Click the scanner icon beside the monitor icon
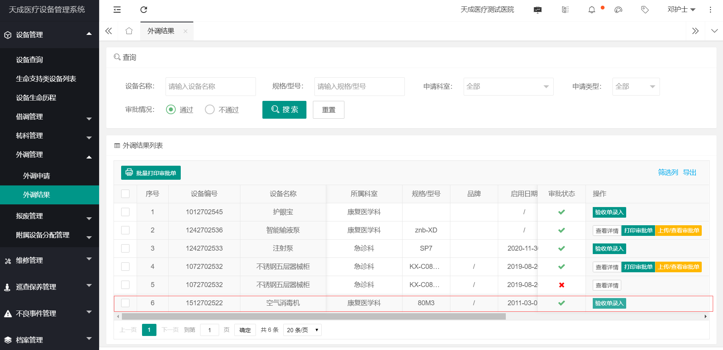The image size is (723, 350). tap(565, 10)
